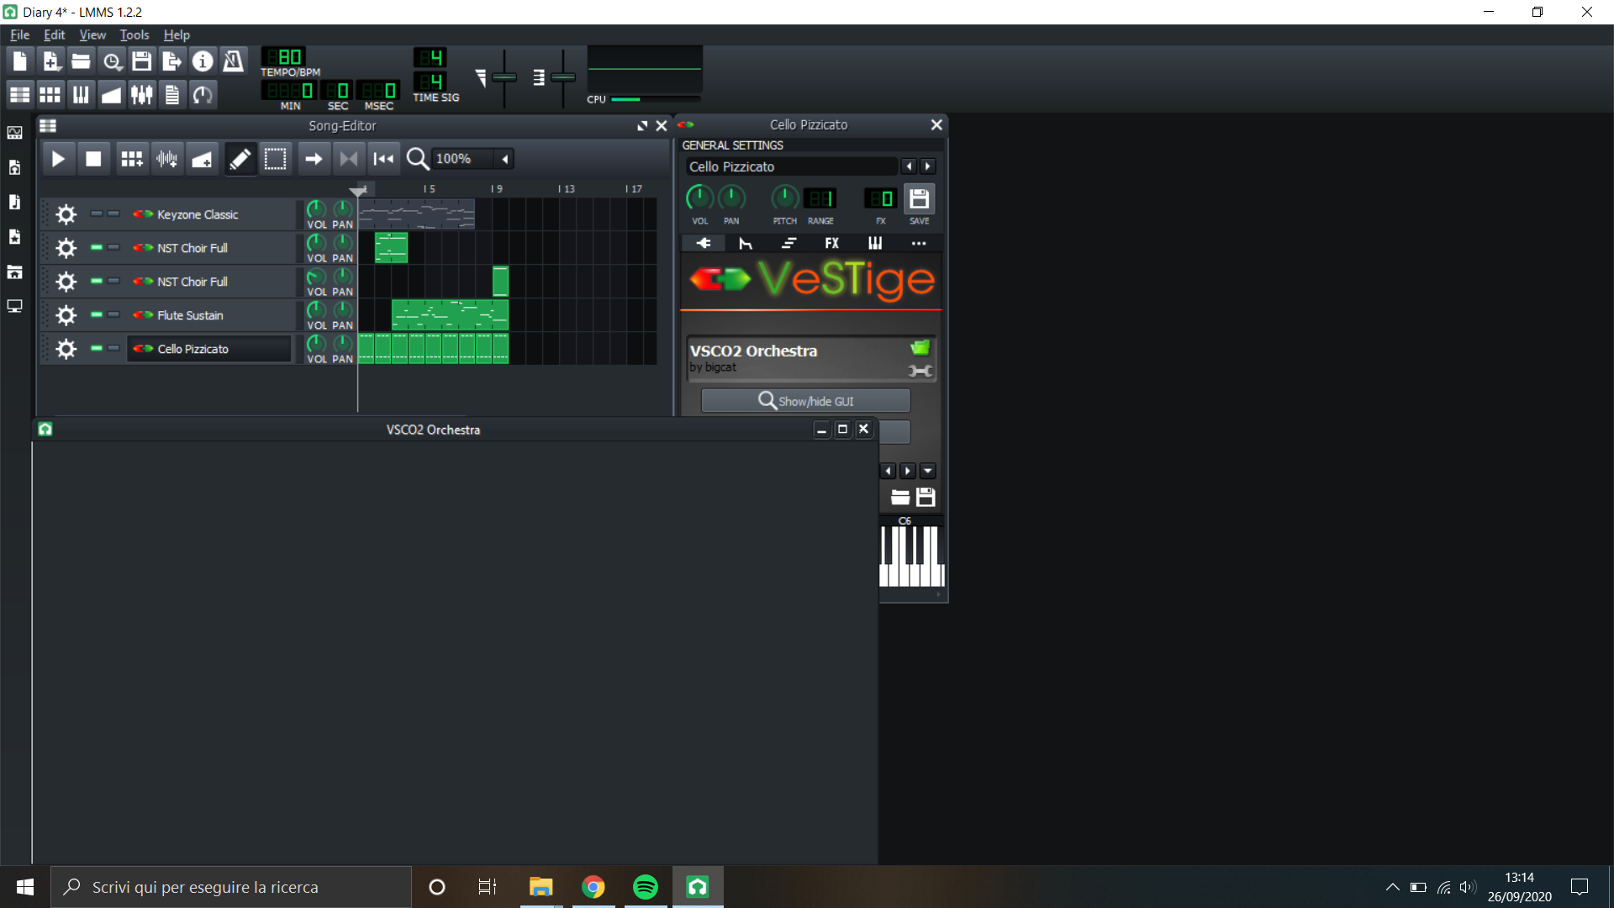1614x908 pixels.
Task: Open the MIDI tab of Cello Pizzicato
Action: pyautogui.click(x=874, y=243)
